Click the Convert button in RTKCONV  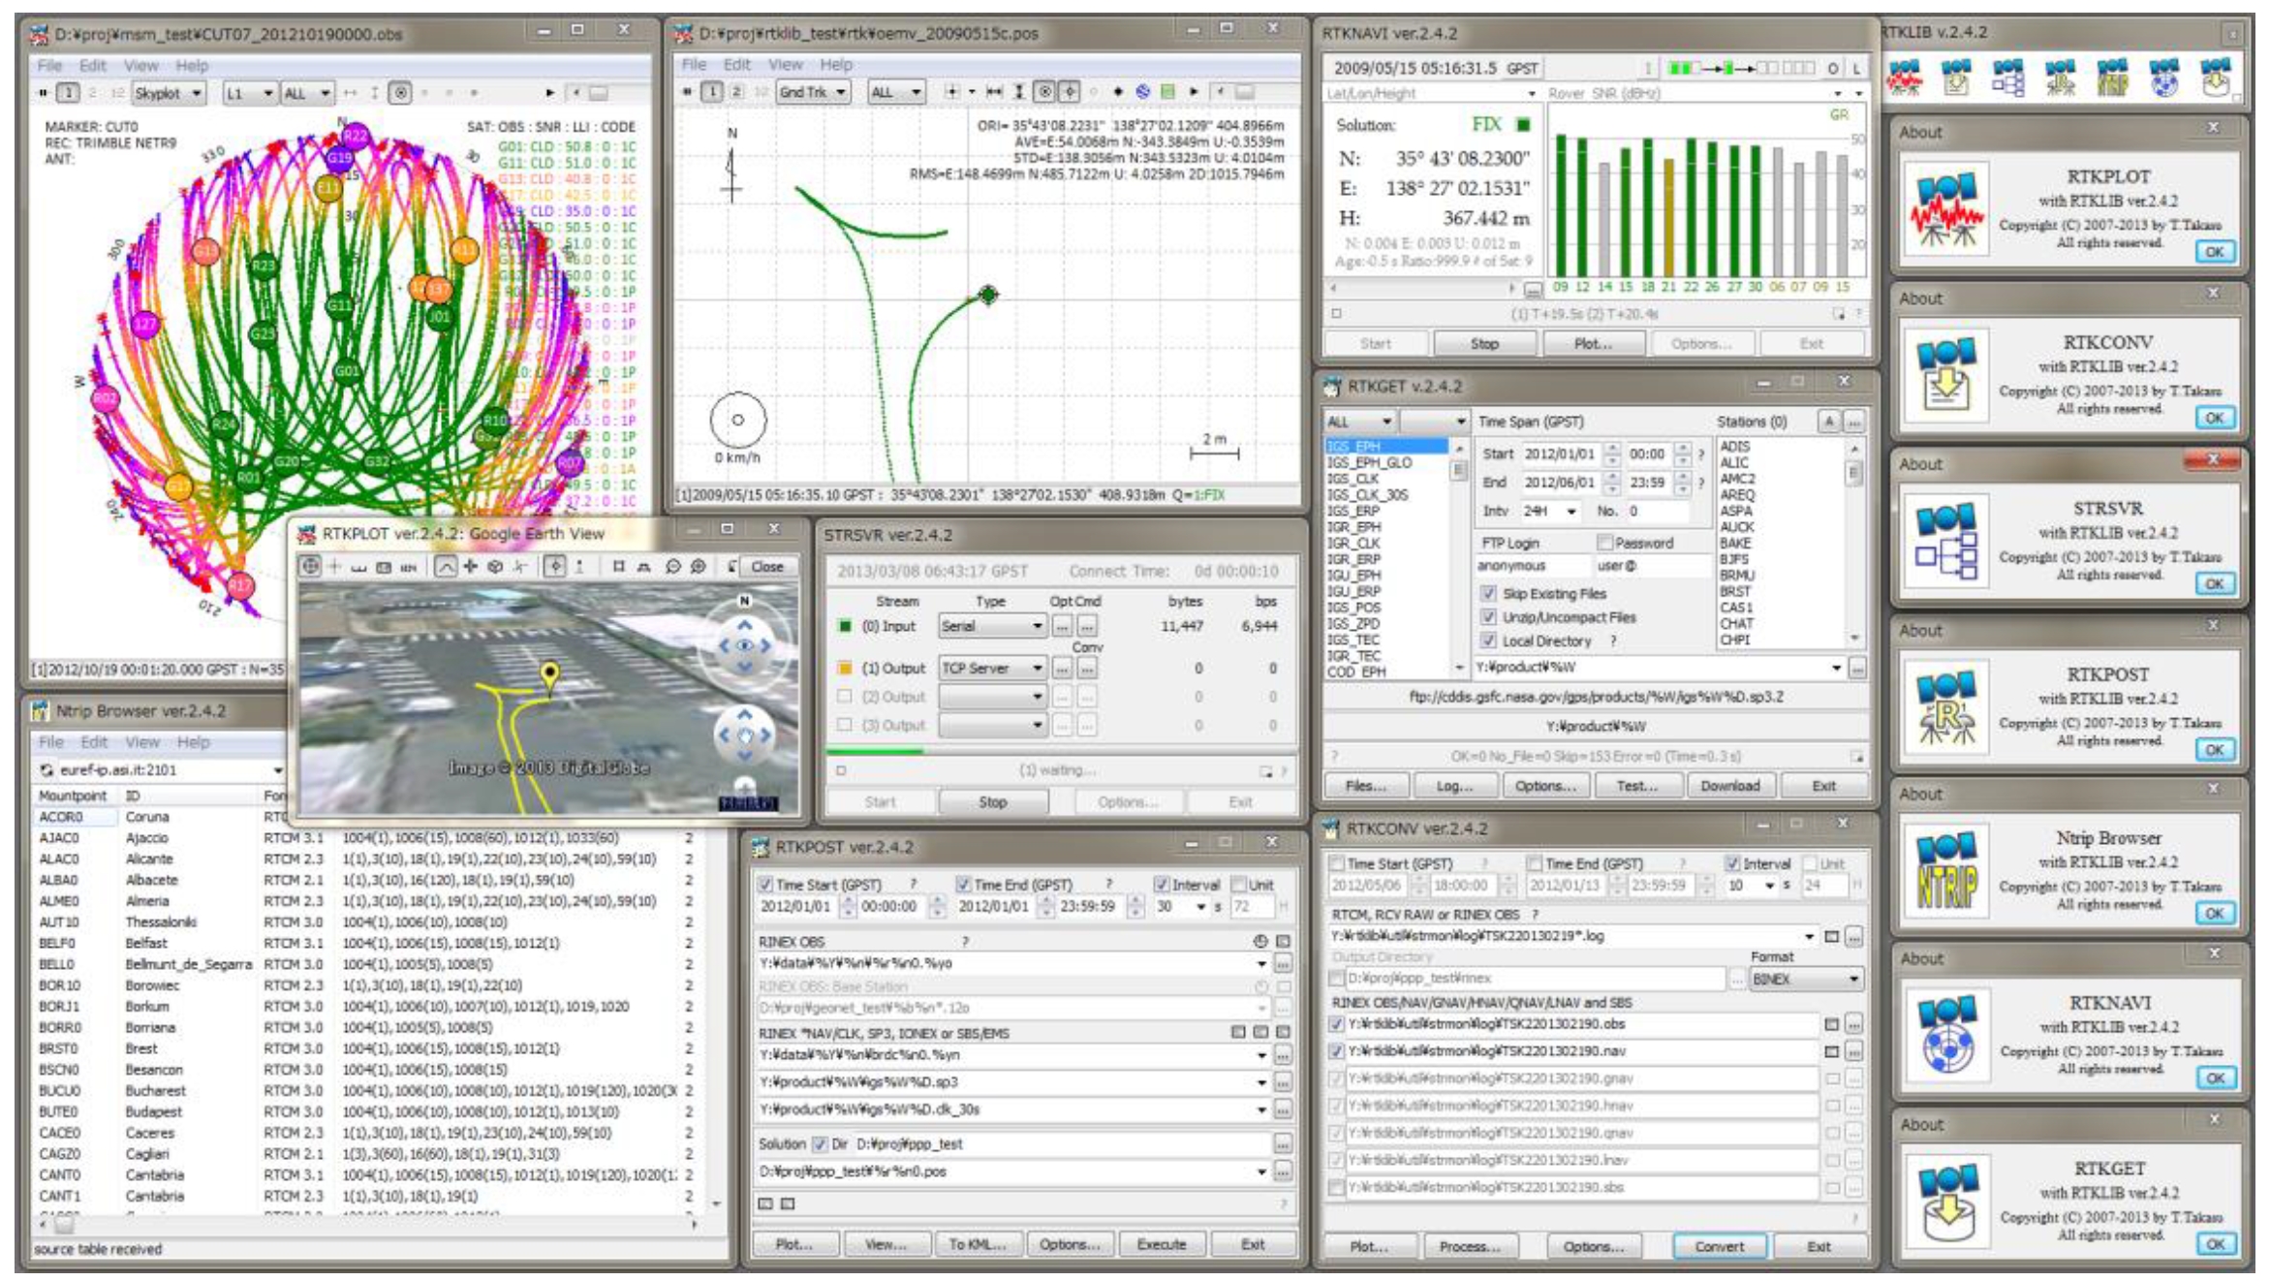1719,1246
